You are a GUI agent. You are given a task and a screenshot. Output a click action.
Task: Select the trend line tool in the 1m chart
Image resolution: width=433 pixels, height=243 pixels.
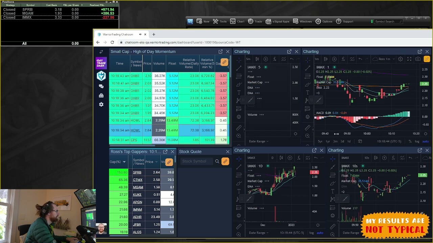tap(307, 68)
